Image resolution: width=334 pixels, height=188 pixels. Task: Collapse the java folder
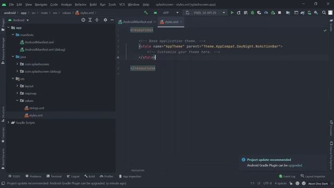13,56
